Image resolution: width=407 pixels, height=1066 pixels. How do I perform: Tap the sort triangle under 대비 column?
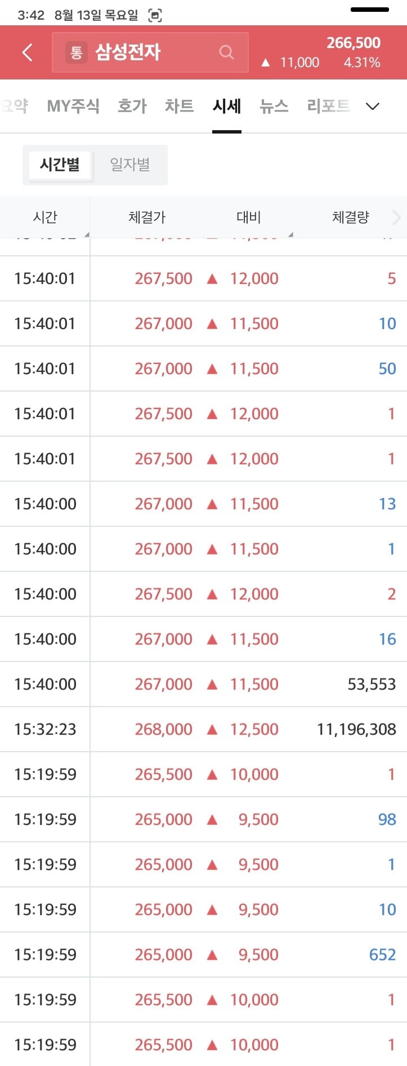[x=290, y=234]
